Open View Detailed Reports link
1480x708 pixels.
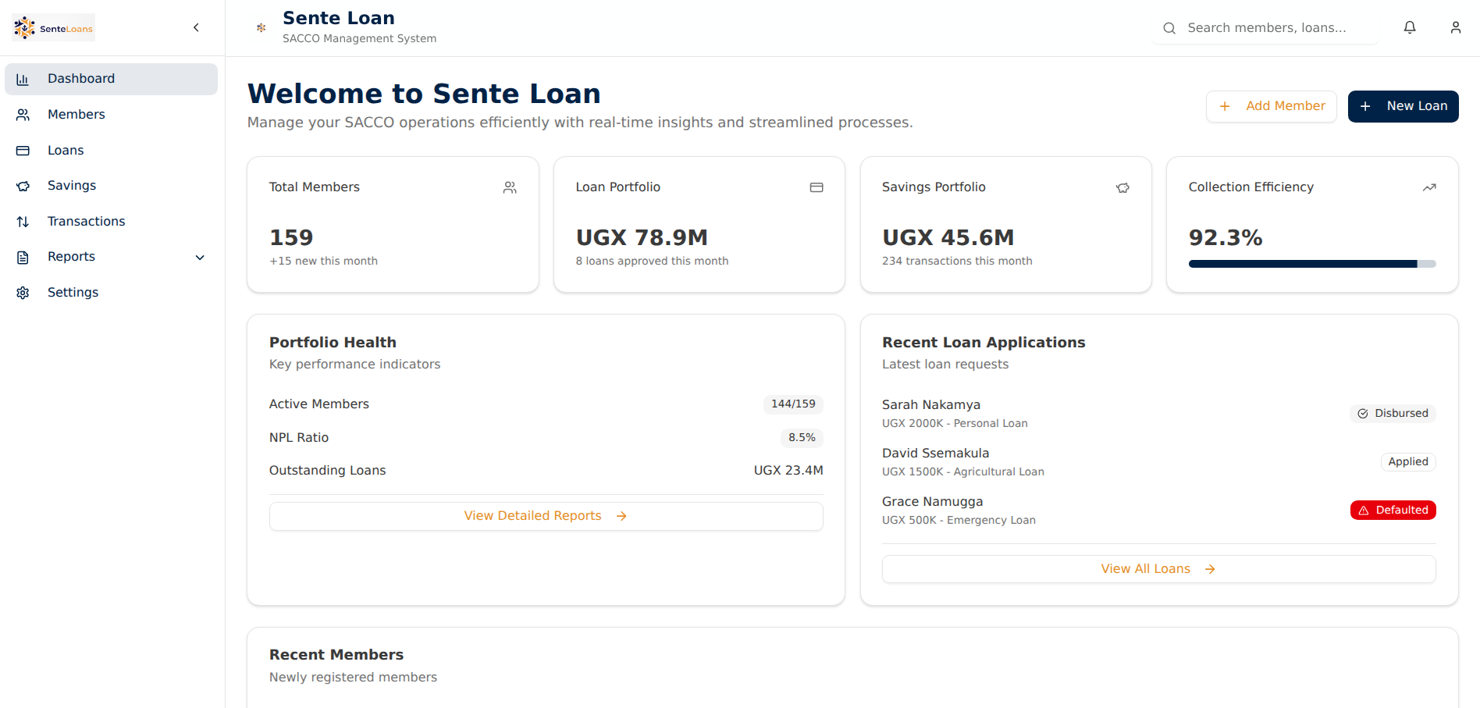tap(545, 516)
